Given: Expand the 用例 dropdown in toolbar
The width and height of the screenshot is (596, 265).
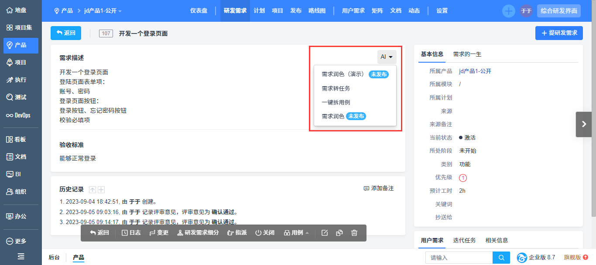Looking at the screenshot, I should pyautogui.click(x=297, y=233).
